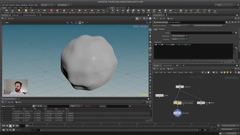240x135 pixels.
Task: Open the Main take dropdown at top right
Action: point(225,5)
